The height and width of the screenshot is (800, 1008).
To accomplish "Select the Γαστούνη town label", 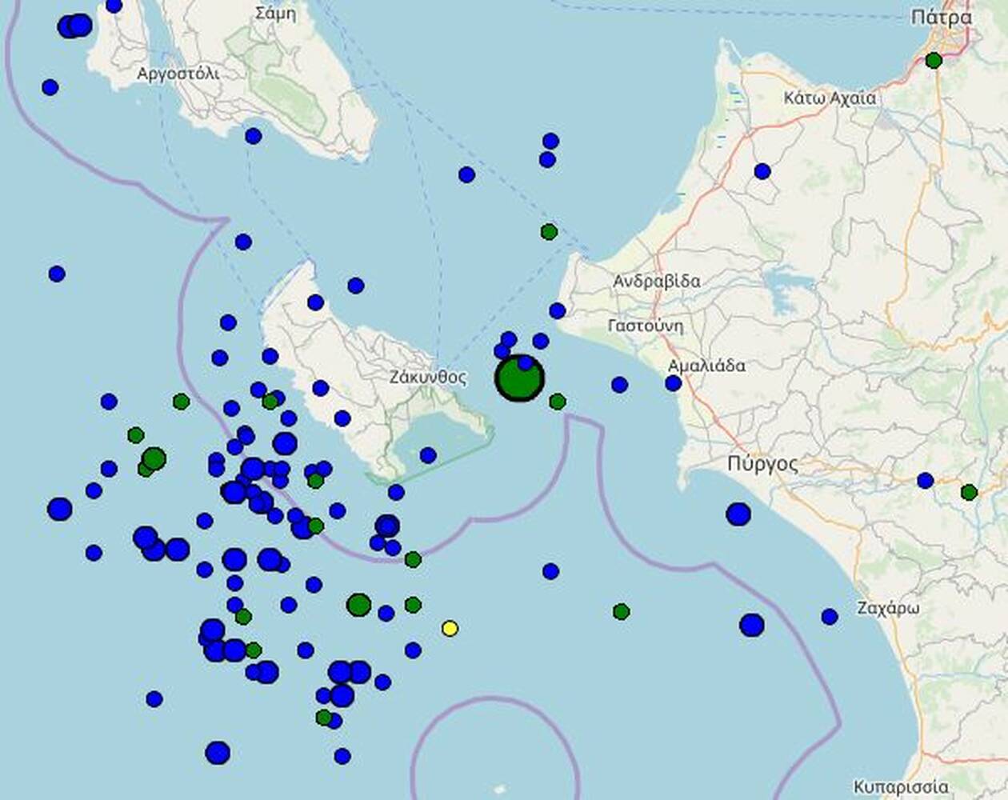I will pos(646,326).
